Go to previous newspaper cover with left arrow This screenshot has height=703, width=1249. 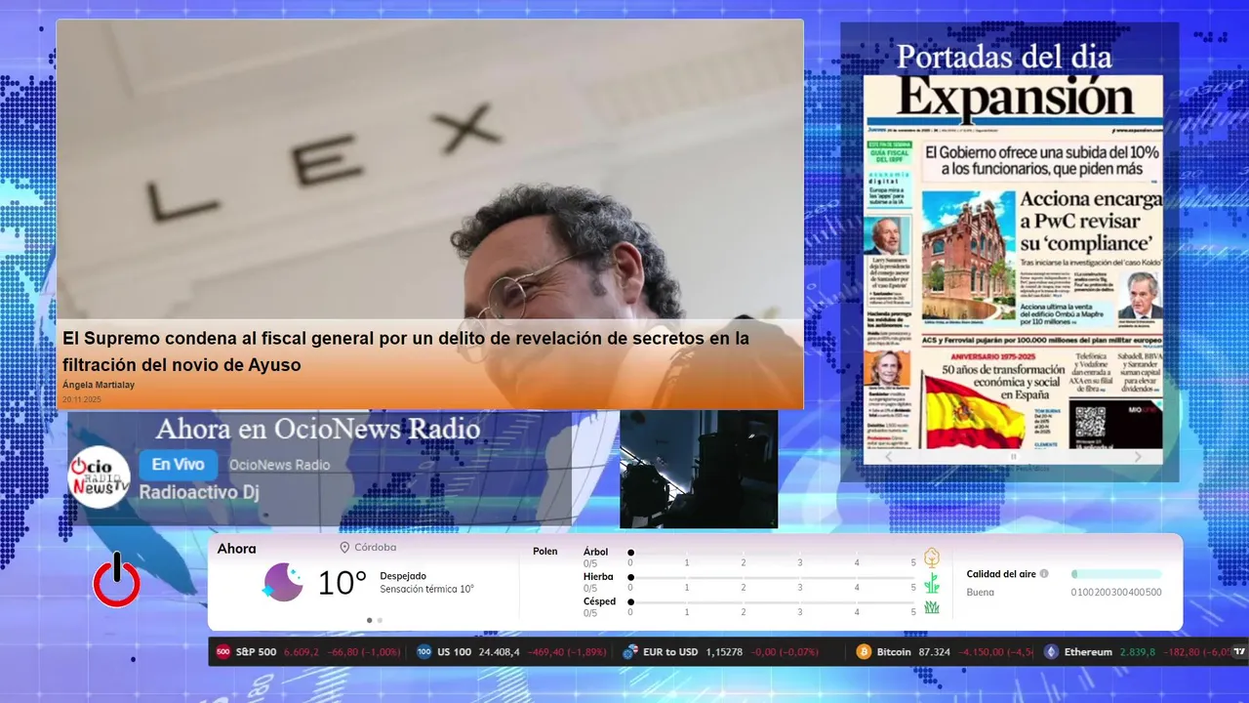[x=888, y=457]
